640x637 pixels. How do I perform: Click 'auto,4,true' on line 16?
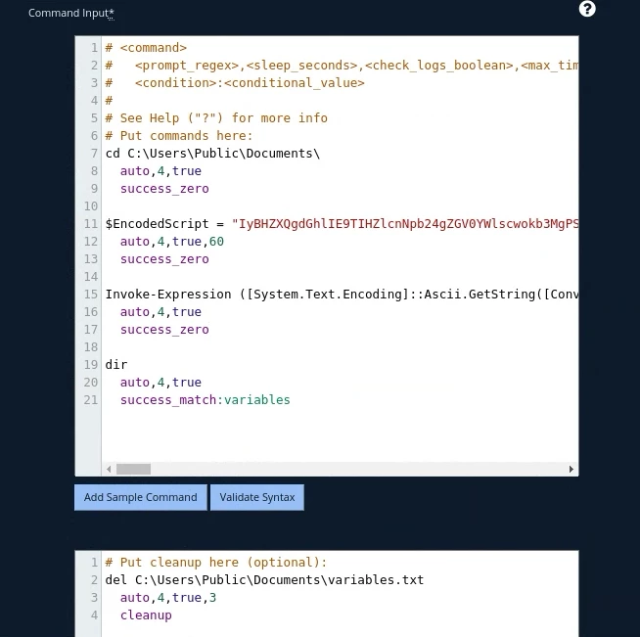pos(160,312)
